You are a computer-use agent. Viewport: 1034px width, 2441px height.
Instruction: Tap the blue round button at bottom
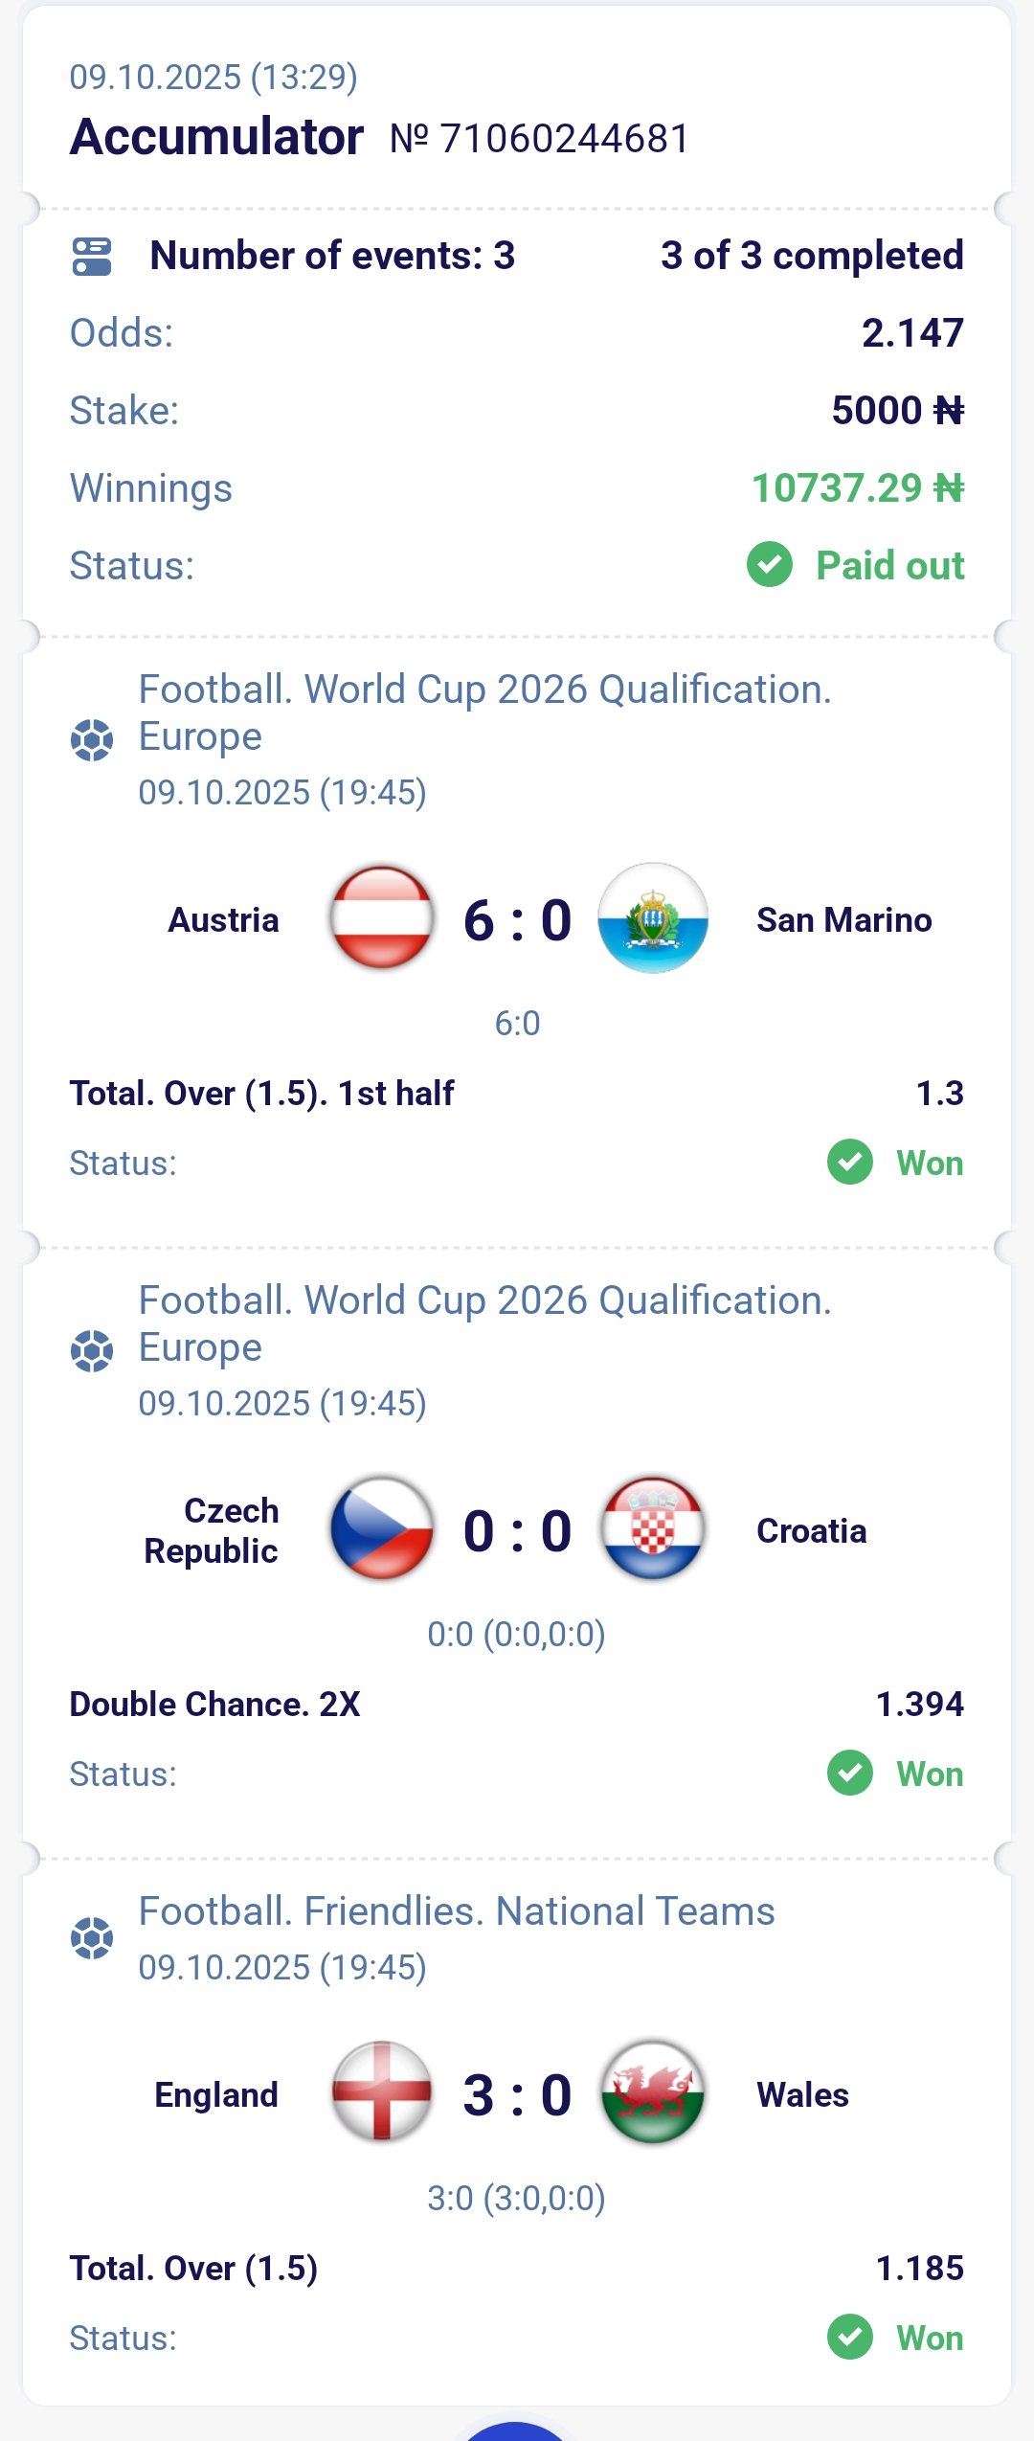point(515,2431)
